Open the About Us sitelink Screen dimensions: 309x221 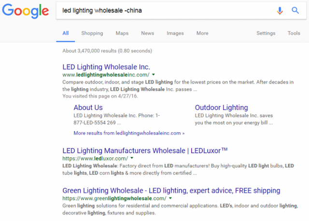pyautogui.click(x=88, y=108)
